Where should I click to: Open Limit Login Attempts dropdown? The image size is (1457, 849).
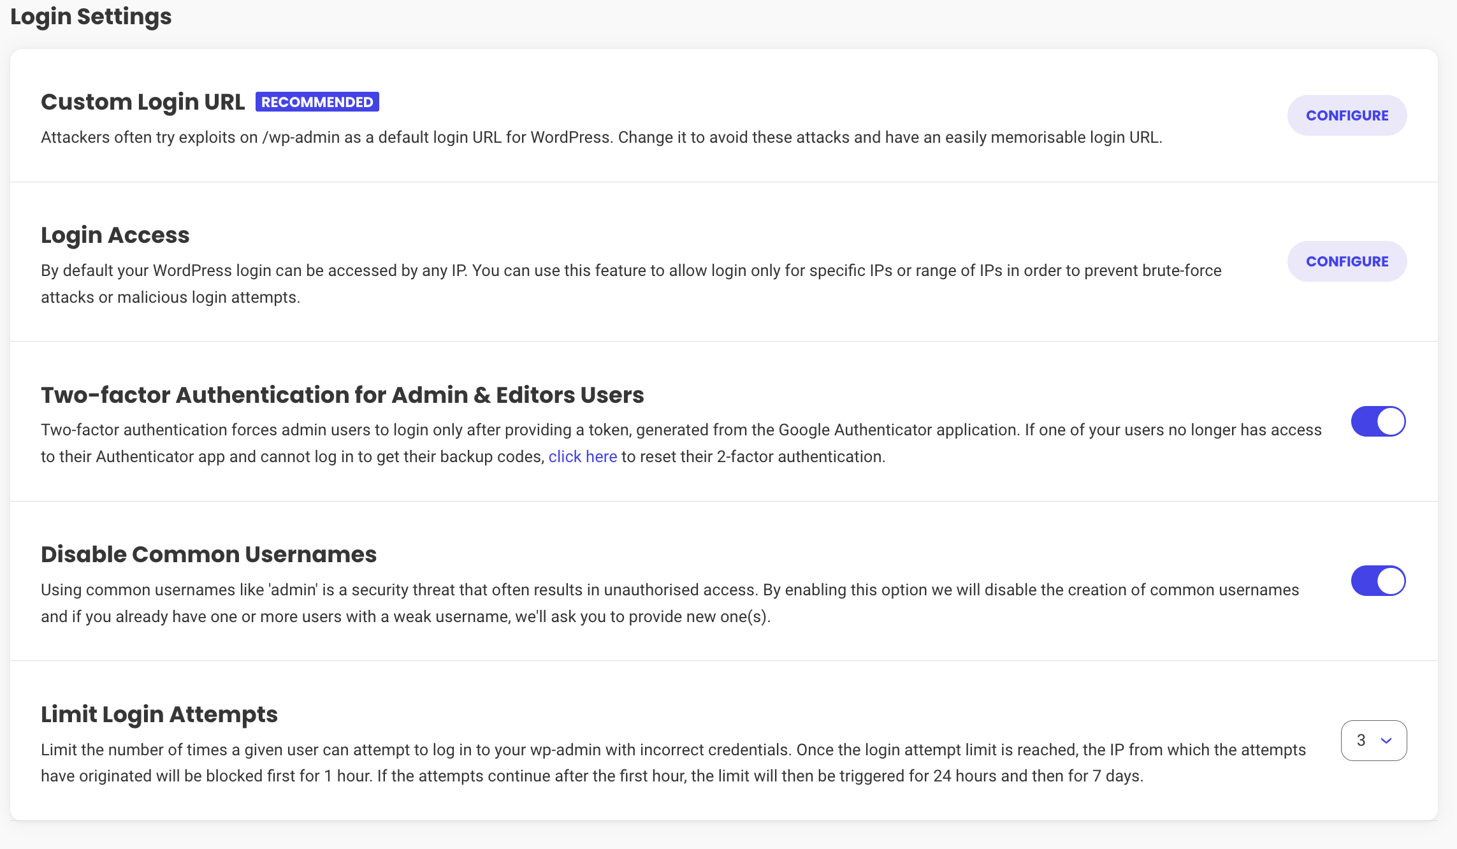pos(1374,740)
